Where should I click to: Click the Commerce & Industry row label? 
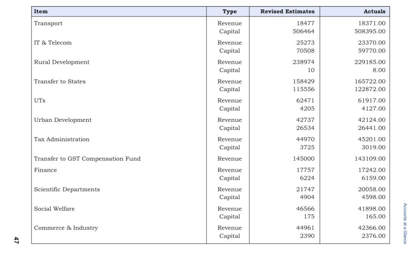66,228
